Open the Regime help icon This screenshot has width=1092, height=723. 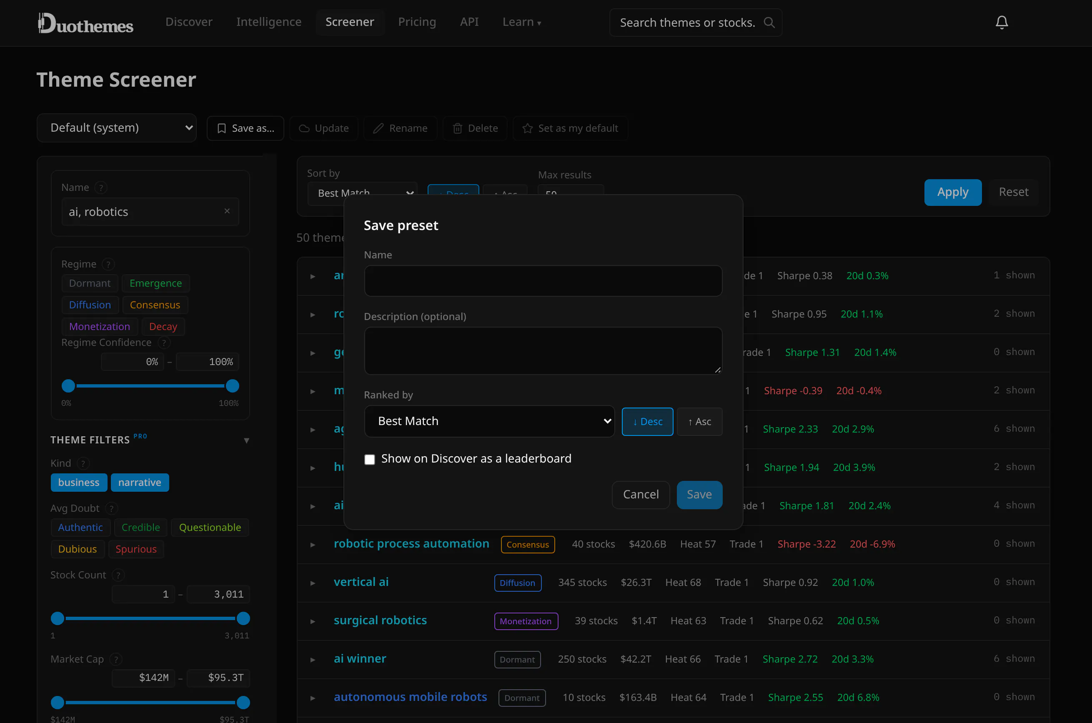point(108,264)
